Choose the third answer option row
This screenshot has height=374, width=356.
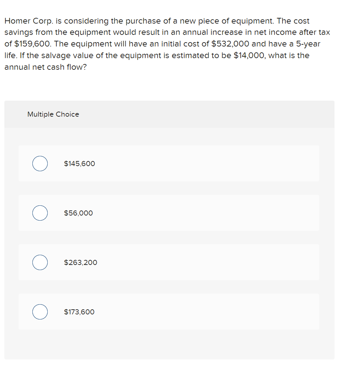click(x=169, y=262)
